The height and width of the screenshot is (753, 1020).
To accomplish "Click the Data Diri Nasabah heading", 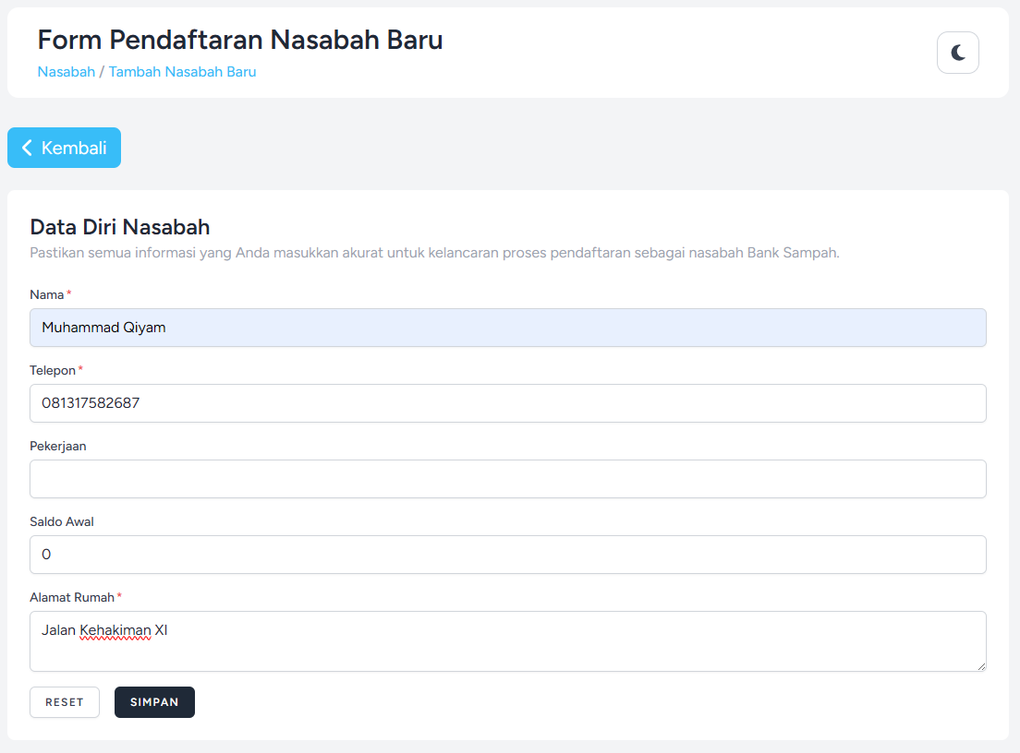I will click(120, 228).
